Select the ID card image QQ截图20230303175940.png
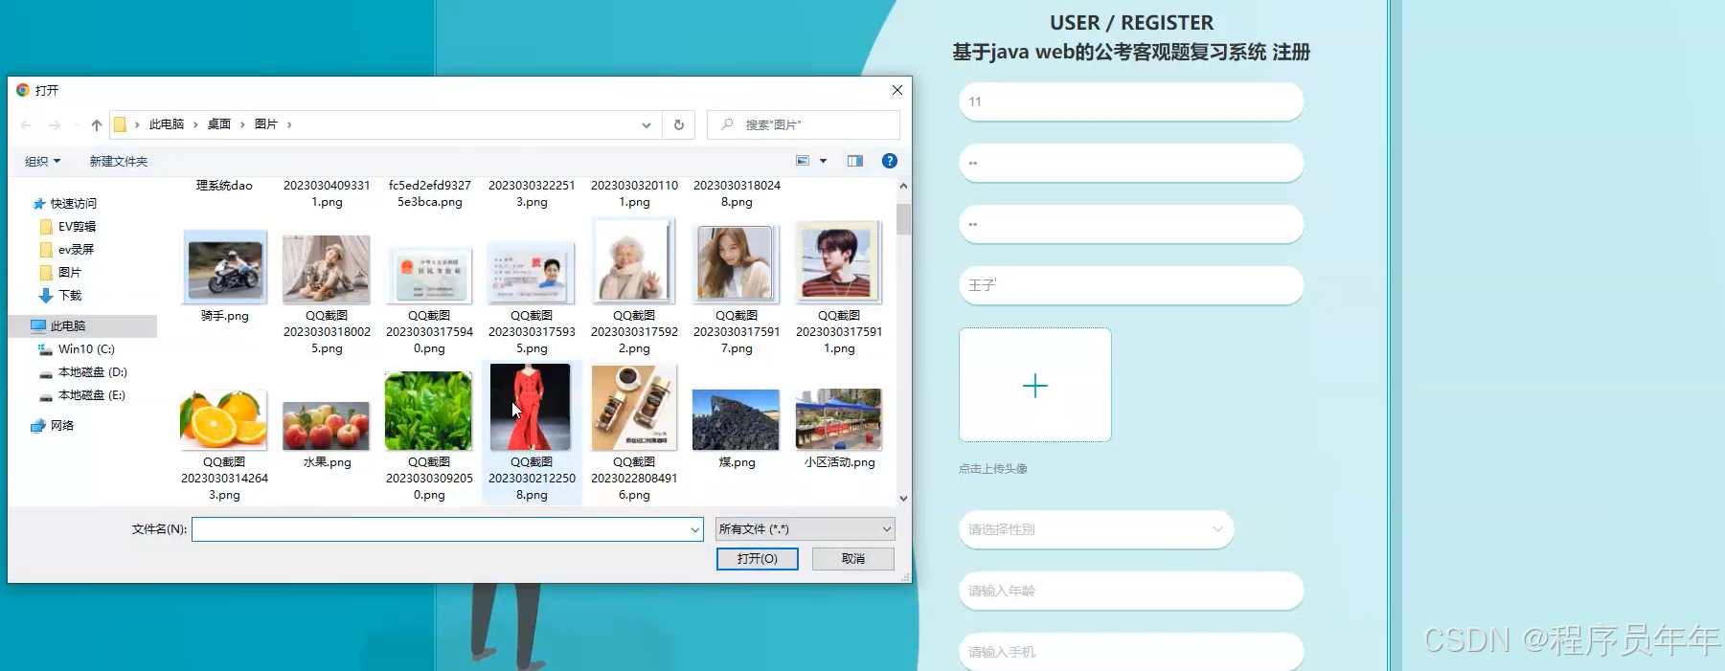Viewport: 1725px width, 671px height. click(x=429, y=274)
